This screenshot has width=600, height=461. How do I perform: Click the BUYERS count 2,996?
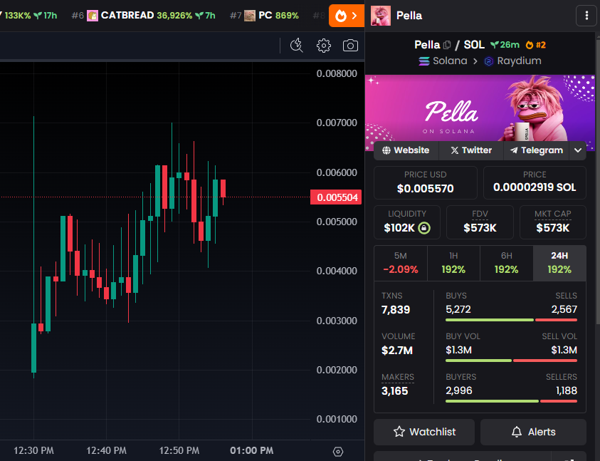(x=459, y=390)
